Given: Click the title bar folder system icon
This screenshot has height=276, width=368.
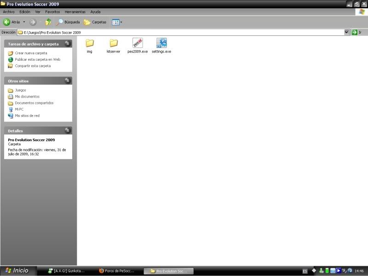Looking at the screenshot, I should pyautogui.click(x=3, y=4).
